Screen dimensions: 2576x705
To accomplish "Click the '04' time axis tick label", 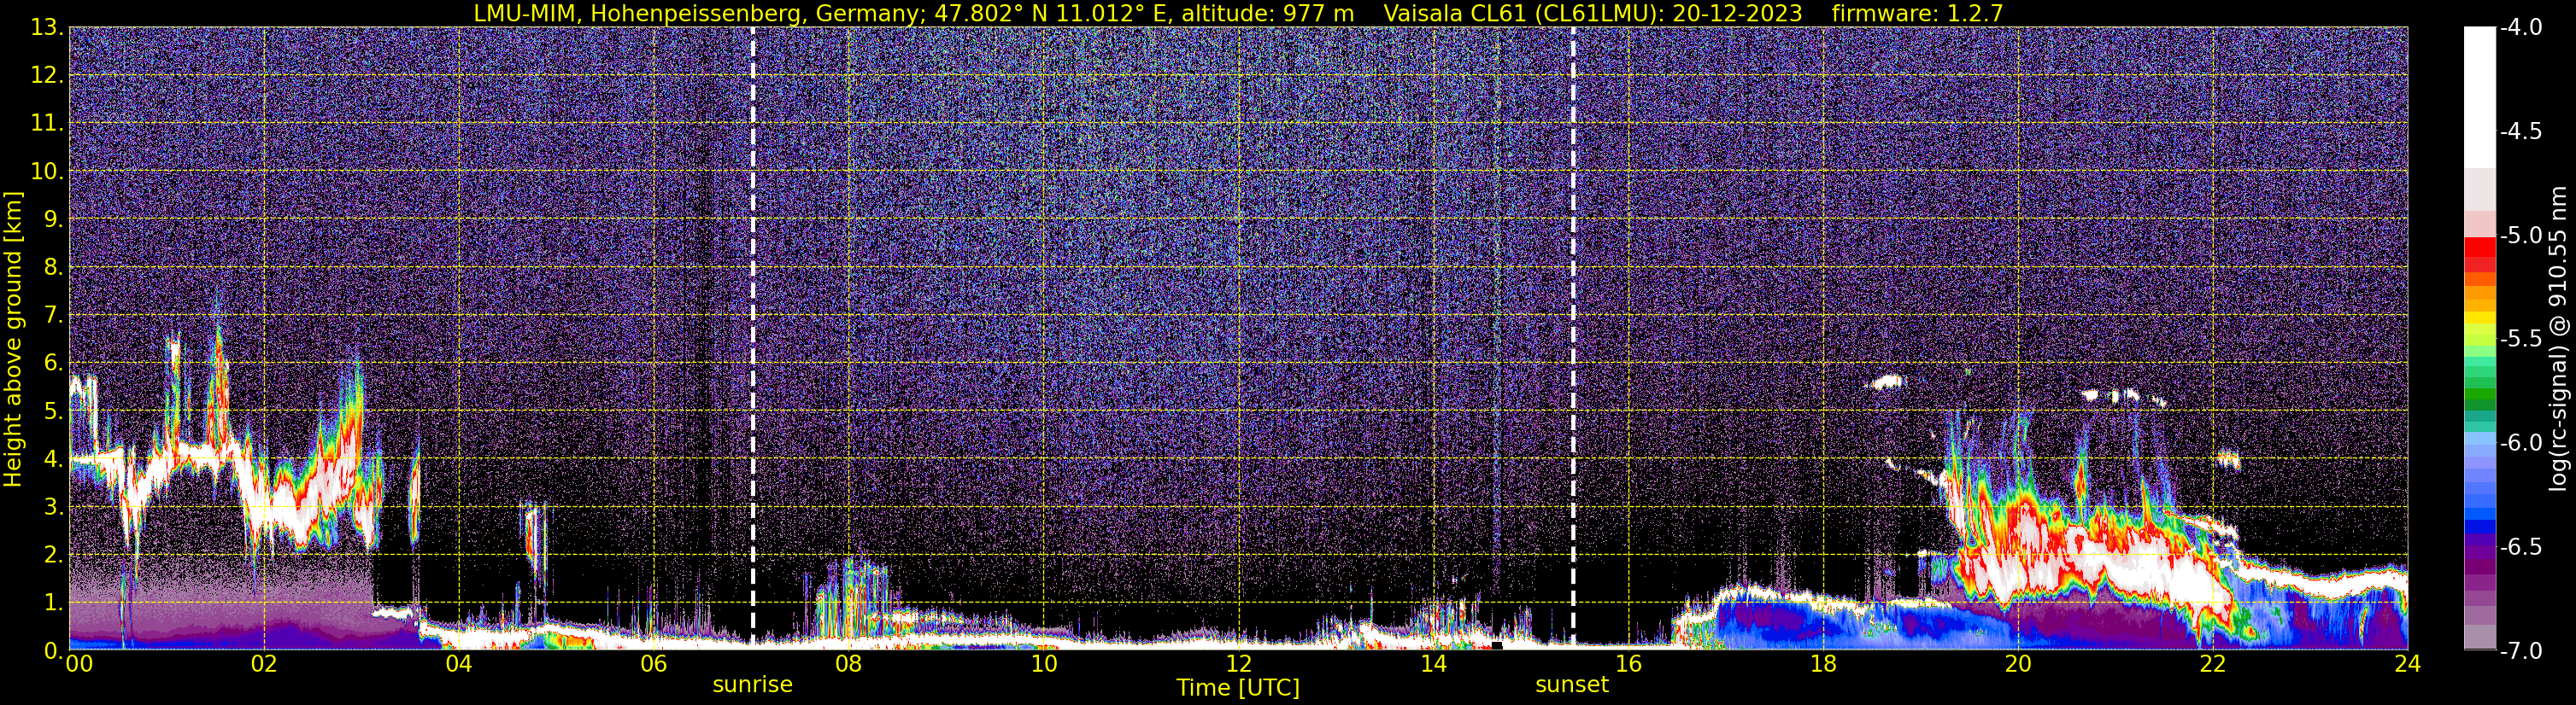I will (459, 664).
